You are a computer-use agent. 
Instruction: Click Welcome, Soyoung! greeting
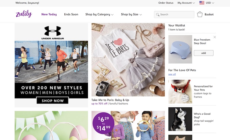(27, 3)
